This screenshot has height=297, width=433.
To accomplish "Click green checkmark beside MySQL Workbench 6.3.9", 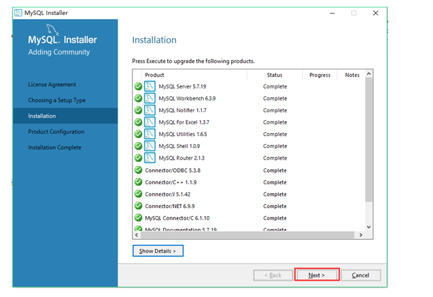I will pos(138,99).
